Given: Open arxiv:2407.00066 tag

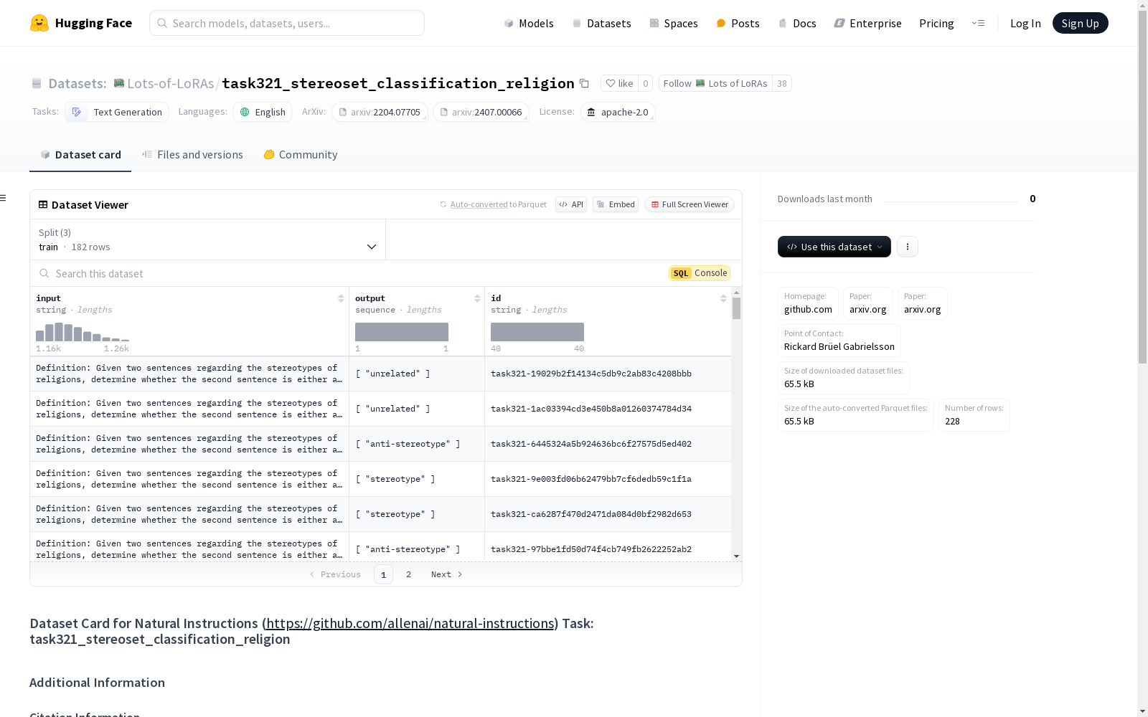Looking at the screenshot, I should 481,112.
